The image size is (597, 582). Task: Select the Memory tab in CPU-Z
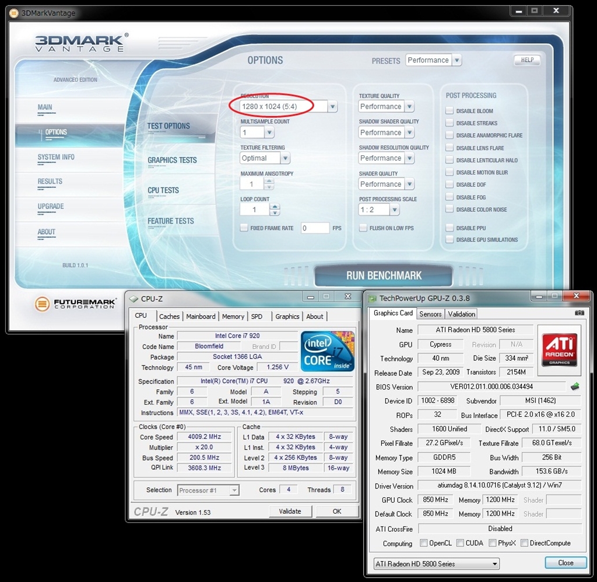[x=233, y=316]
